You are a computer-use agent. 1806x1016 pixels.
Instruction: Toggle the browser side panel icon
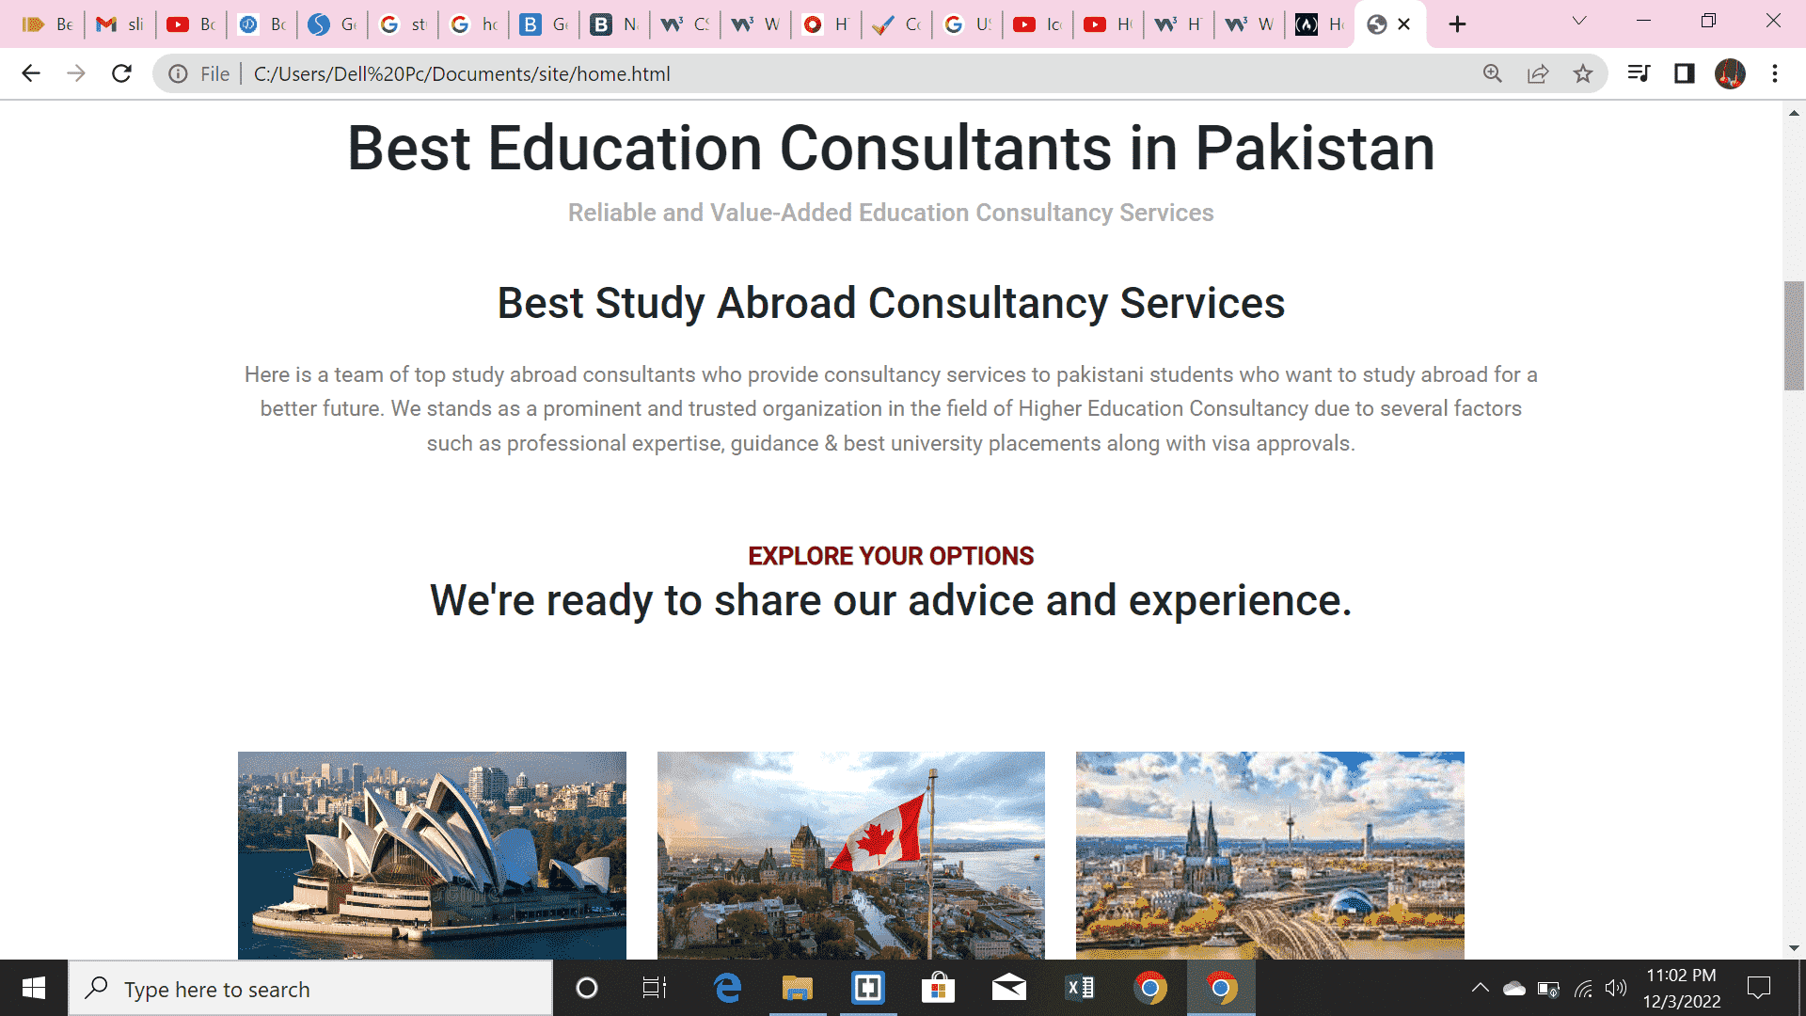(1684, 73)
